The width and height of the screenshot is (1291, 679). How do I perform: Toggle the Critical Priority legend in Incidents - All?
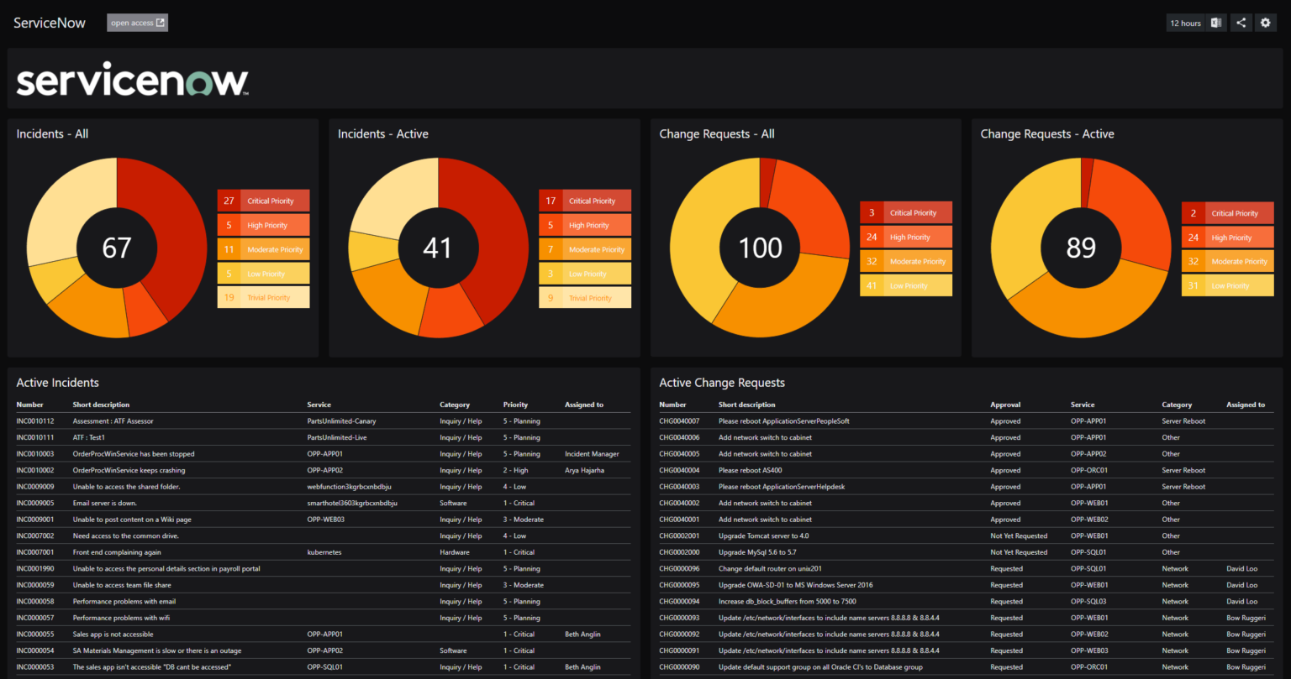(x=263, y=200)
